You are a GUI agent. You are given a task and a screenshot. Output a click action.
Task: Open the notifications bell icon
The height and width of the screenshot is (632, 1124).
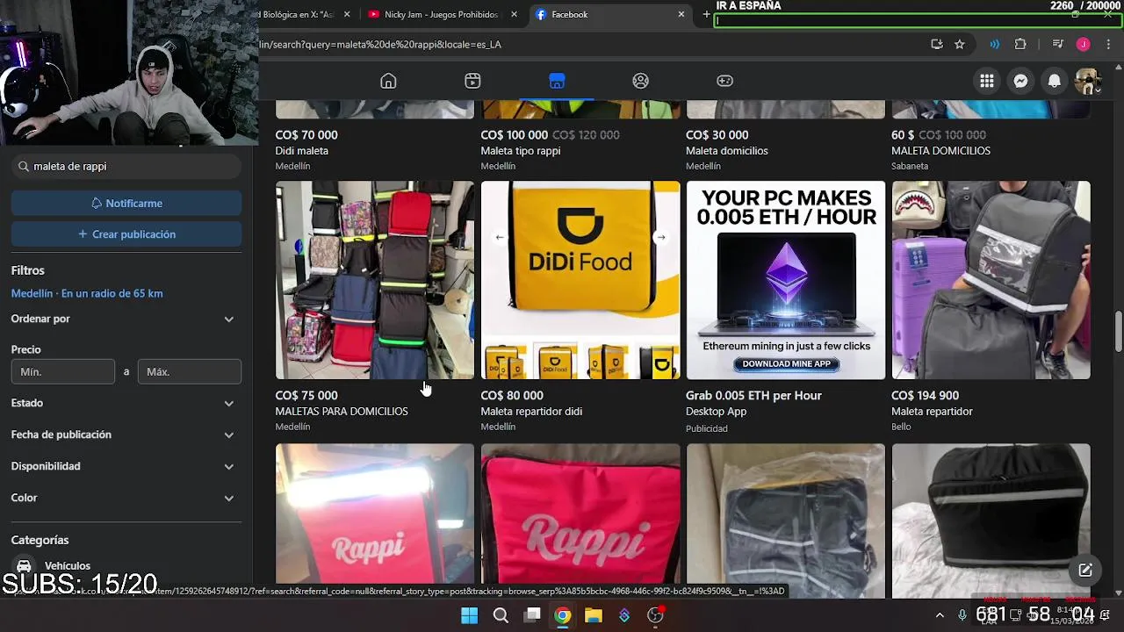1054,81
